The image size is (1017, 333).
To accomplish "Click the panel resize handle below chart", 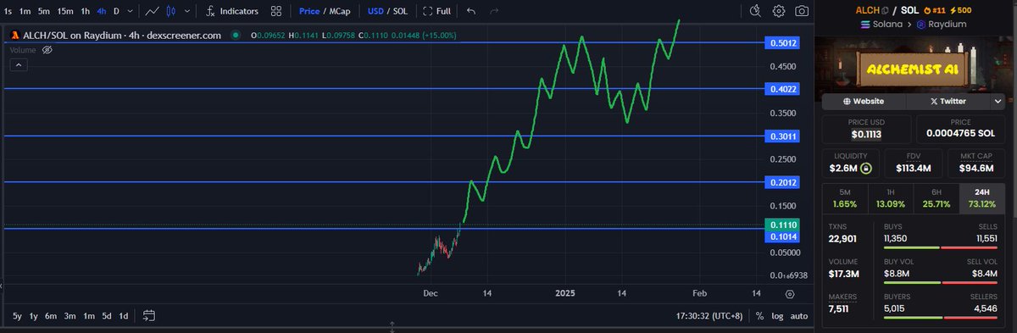I will point(392,327).
